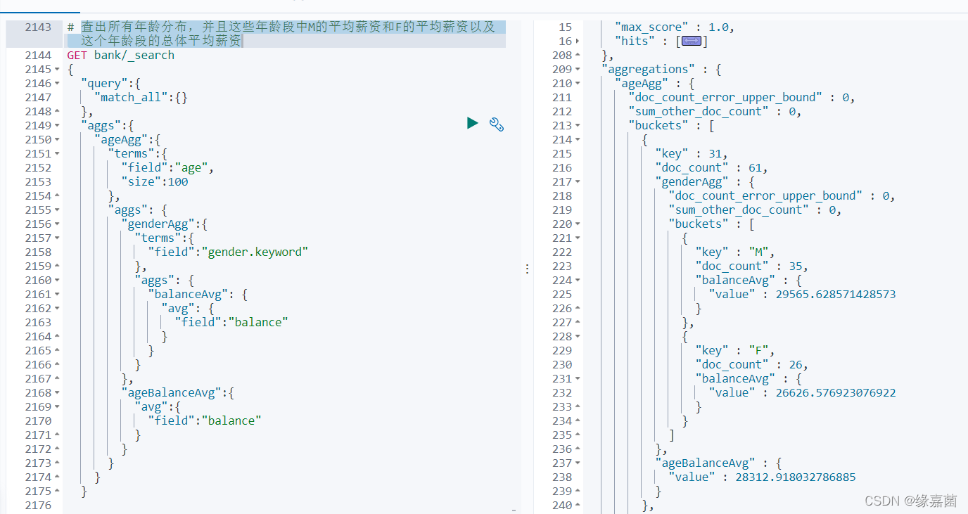This screenshot has width=968, height=514.
Task: Fold the aggs block at line 2149
Action: click(x=57, y=126)
